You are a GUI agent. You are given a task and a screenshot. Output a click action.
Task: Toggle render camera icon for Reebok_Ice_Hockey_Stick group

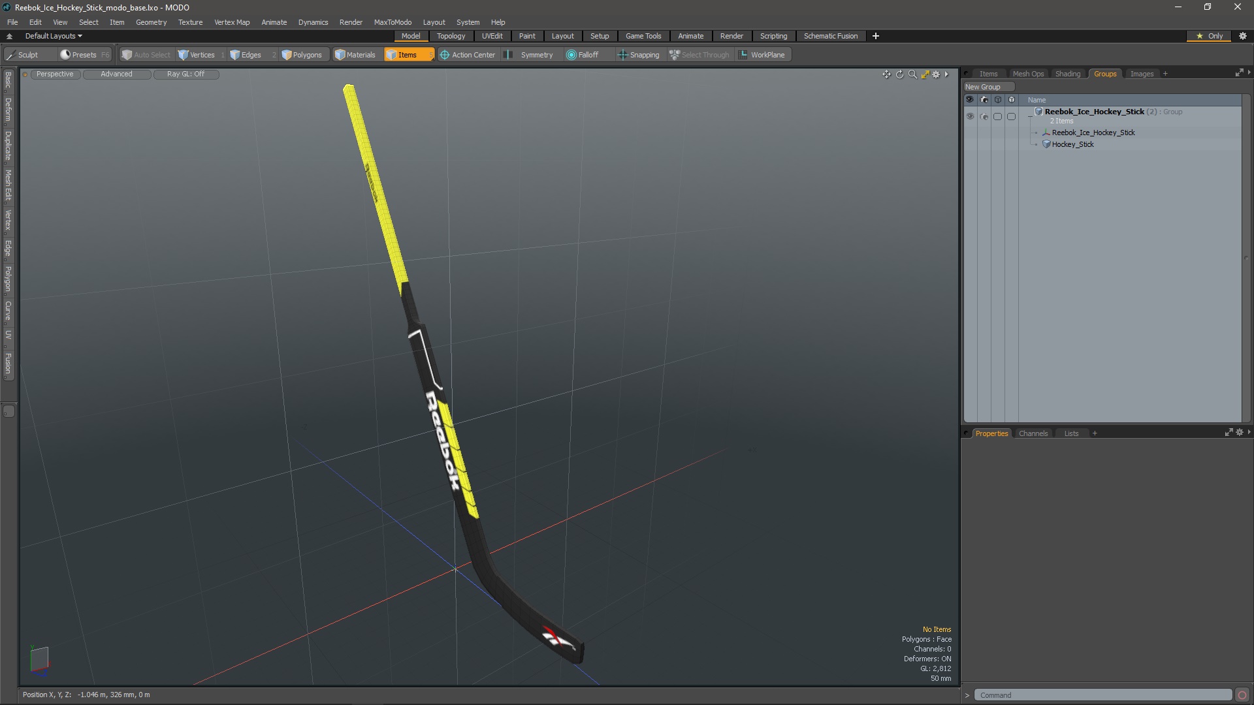tap(984, 116)
